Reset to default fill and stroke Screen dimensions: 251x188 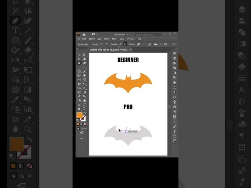coord(78,120)
